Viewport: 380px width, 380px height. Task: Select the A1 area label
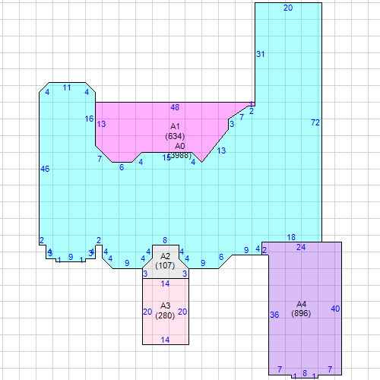[x=175, y=126]
